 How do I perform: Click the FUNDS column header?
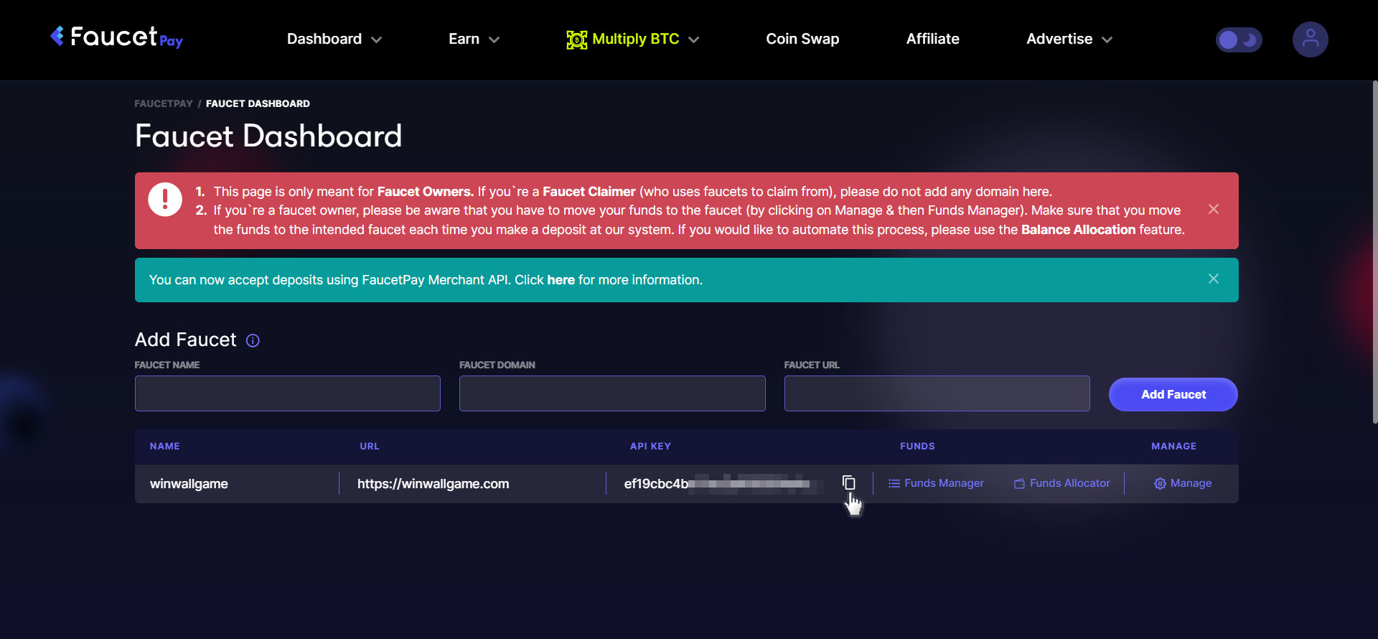pos(917,446)
